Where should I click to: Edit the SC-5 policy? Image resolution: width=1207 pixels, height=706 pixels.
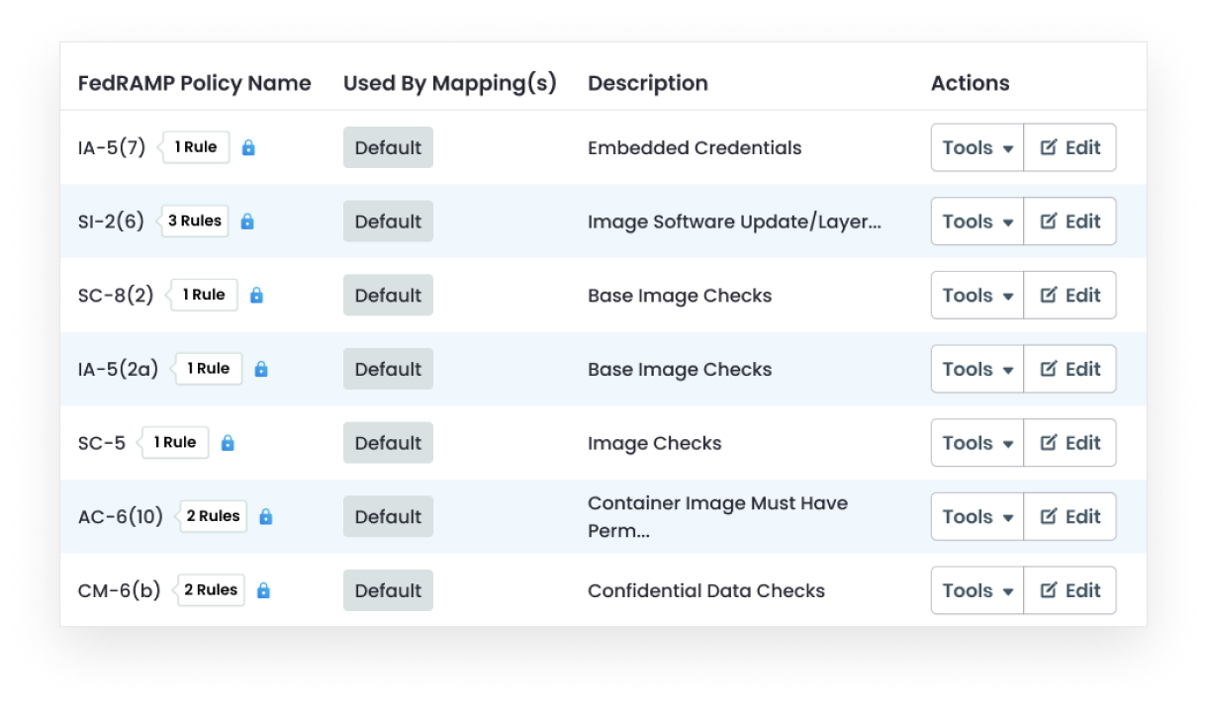pos(1070,443)
